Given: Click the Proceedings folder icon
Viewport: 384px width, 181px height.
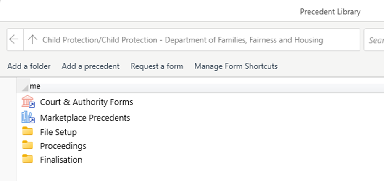Looking at the screenshot, I should tap(28, 146).
